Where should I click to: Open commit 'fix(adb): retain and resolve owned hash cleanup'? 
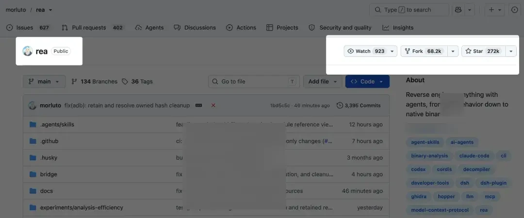coord(127,106)
